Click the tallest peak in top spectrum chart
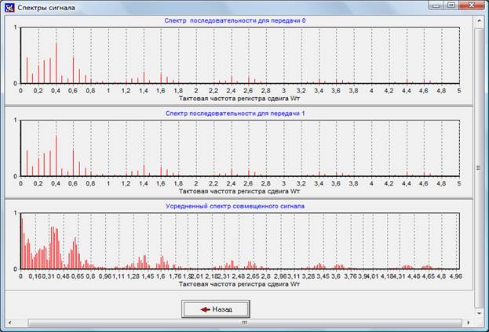Screen dimensions: 489x332 pyautogui.click(x=57, y=63)
